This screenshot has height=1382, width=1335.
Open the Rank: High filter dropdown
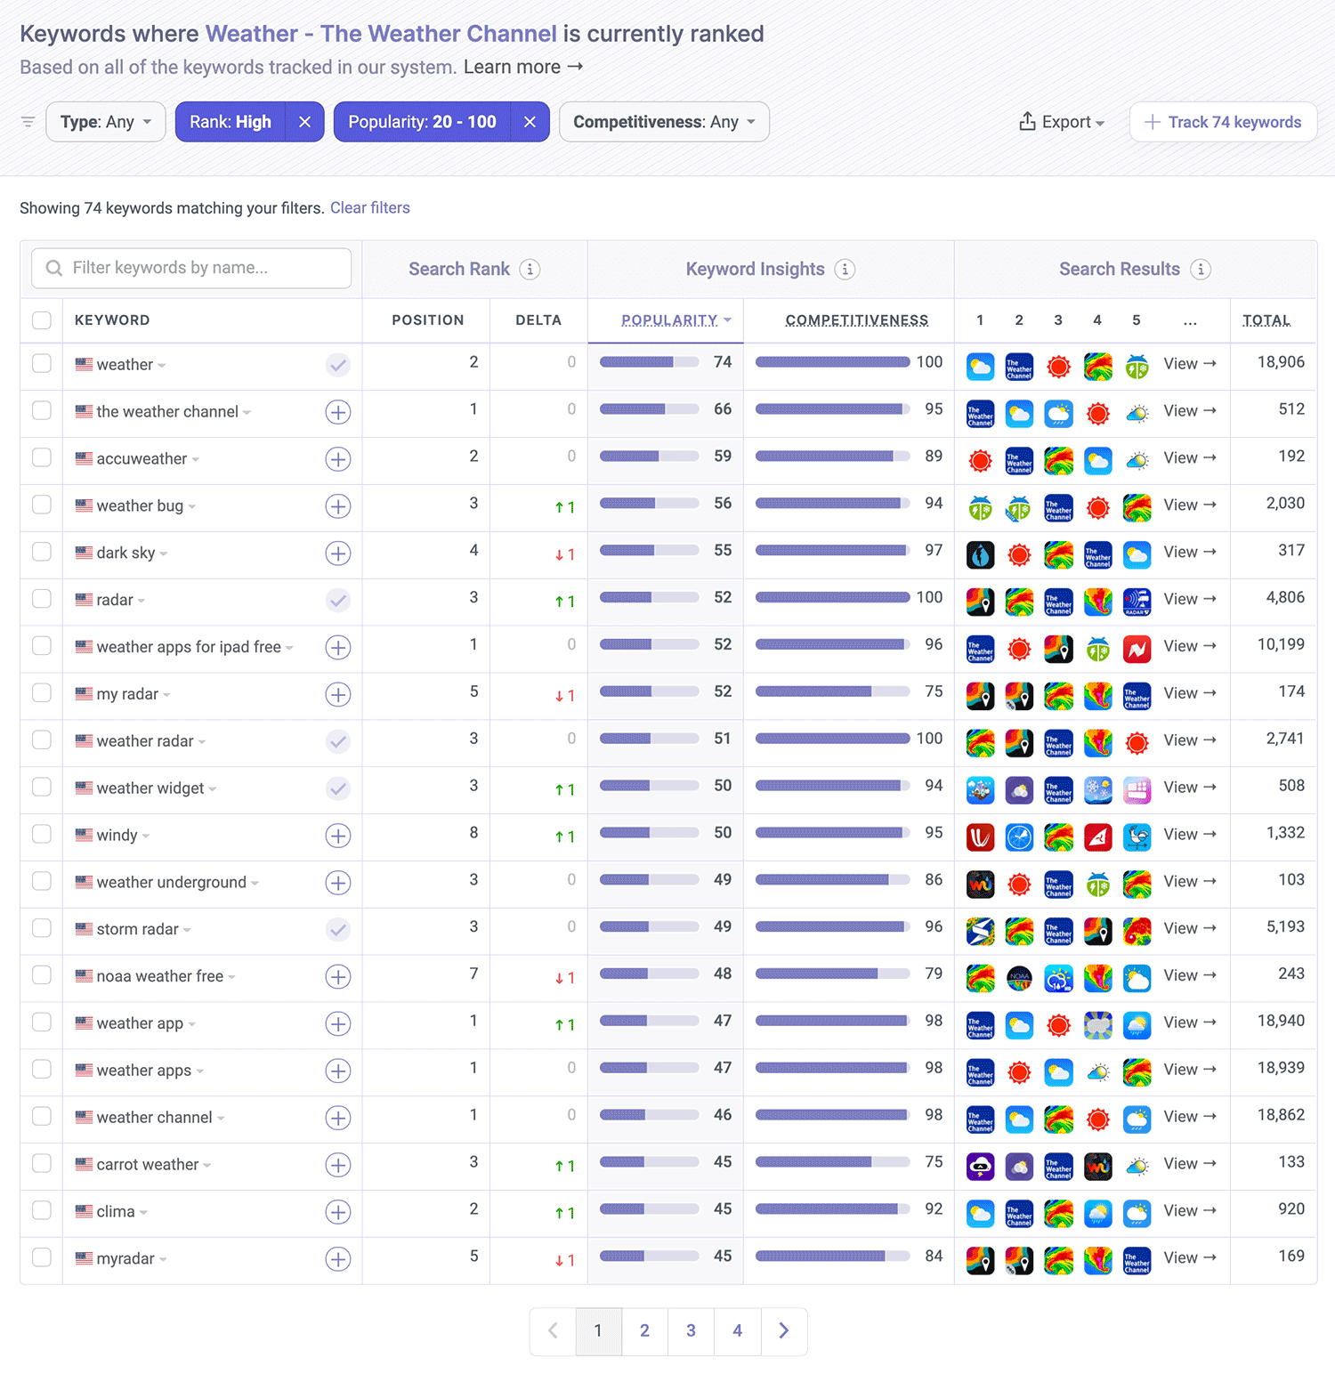(231, 122)
